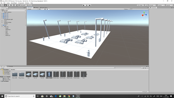Viewport: 174px width, 98px height.
Task: Open the Collab dropdown
Action: point(140,5)
